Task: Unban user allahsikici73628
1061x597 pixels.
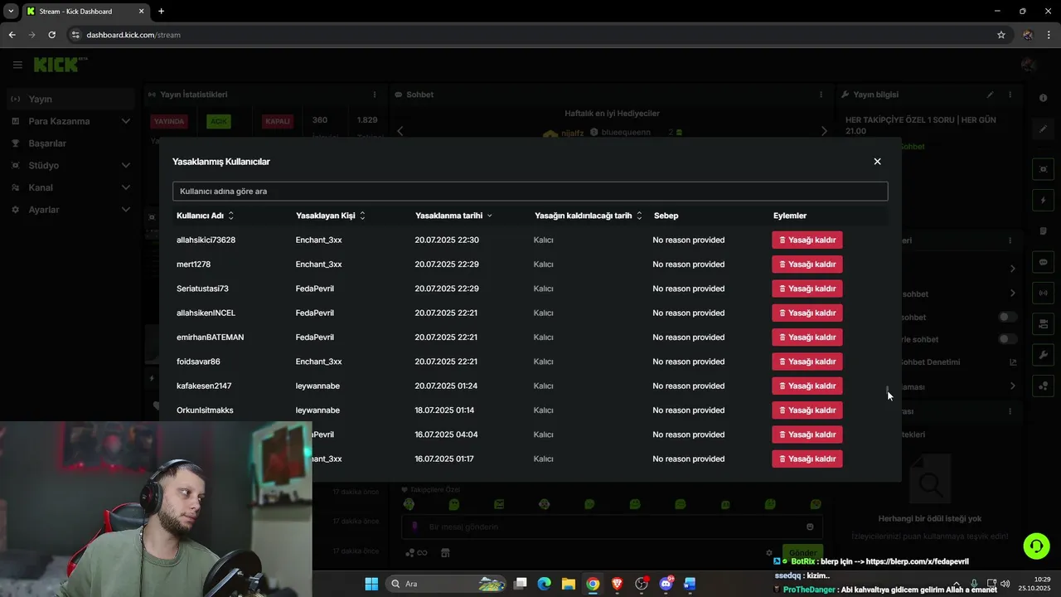Action: tap(807, 240)
